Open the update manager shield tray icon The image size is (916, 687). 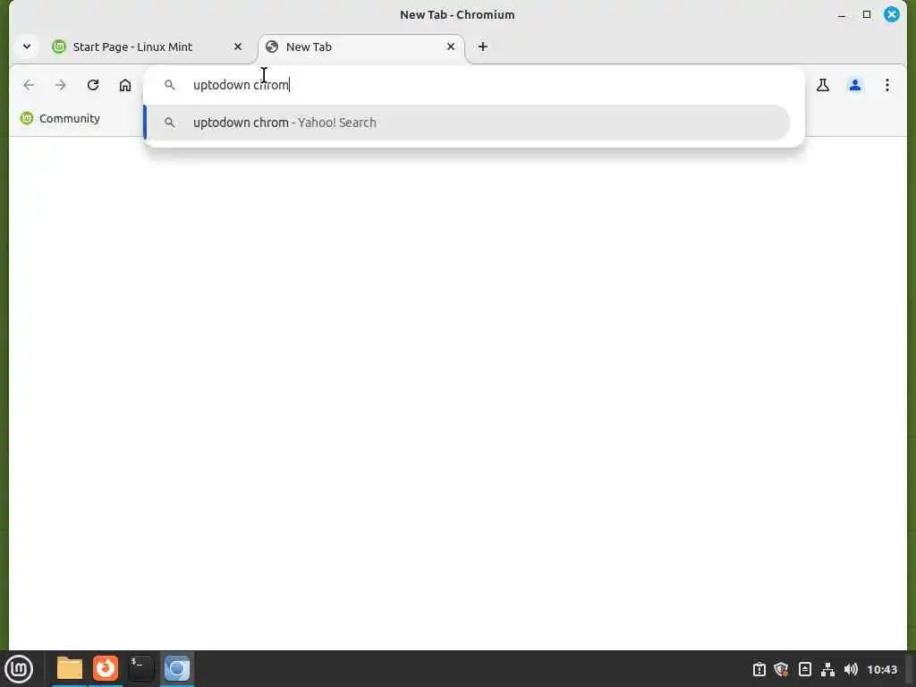[x=781, y=669]
